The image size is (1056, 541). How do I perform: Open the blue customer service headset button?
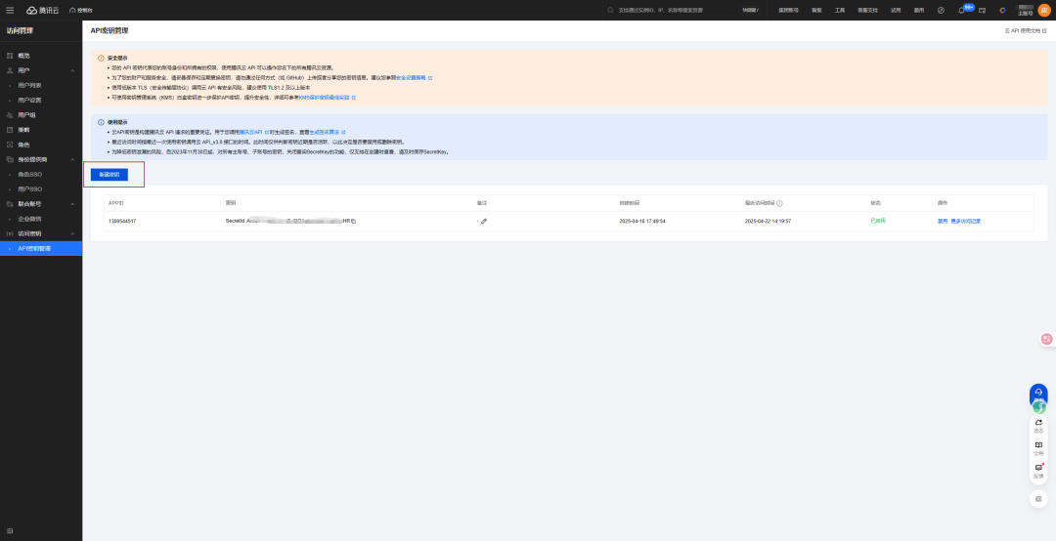pyautogui.click(x=1038, y=393)
